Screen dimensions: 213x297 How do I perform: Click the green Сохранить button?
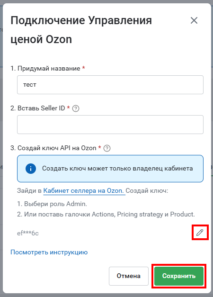[x=179, y=276]
